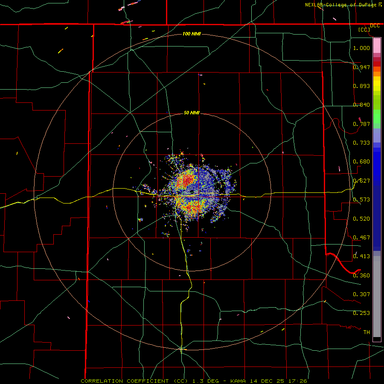Image resolution: width=384 pixels, height=384 pixels.
Task: Pick the lavender swatch on the color bar
Action: coord(377,135)
